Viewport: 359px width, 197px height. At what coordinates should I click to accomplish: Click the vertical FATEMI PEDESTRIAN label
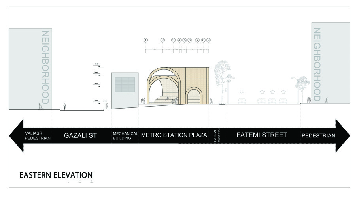(x=217, y=135)
